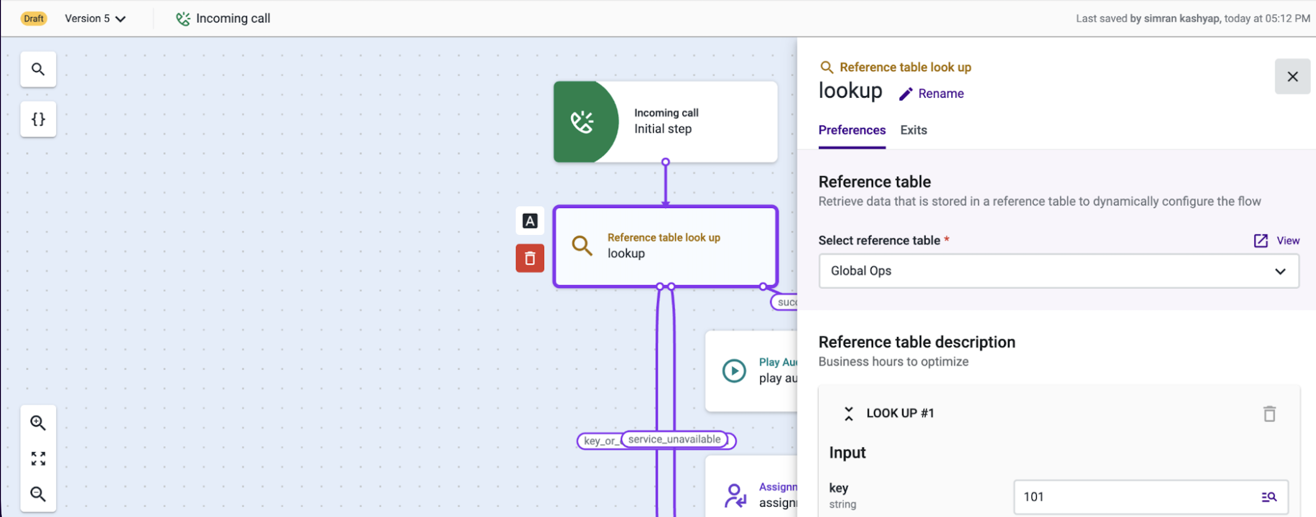Zoom in on the flow canvas
Image resolution: width=1316 pixels, height=517 pixels.
(x=38, y=423)
